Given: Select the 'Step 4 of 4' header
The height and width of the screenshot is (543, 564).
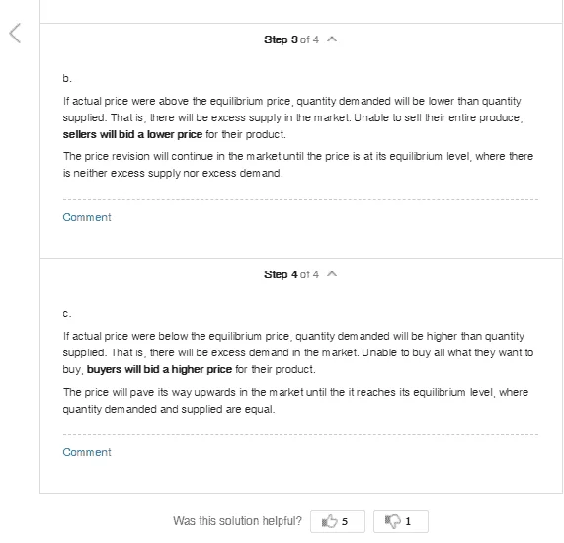Looking at the screenshot, I should tap(291, 274).
